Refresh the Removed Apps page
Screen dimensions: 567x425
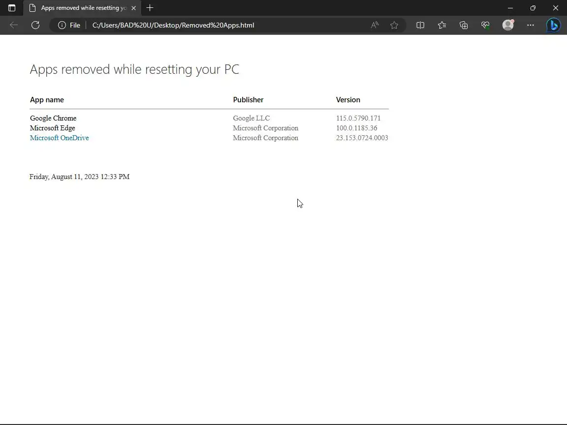click(x=35, y=25)
